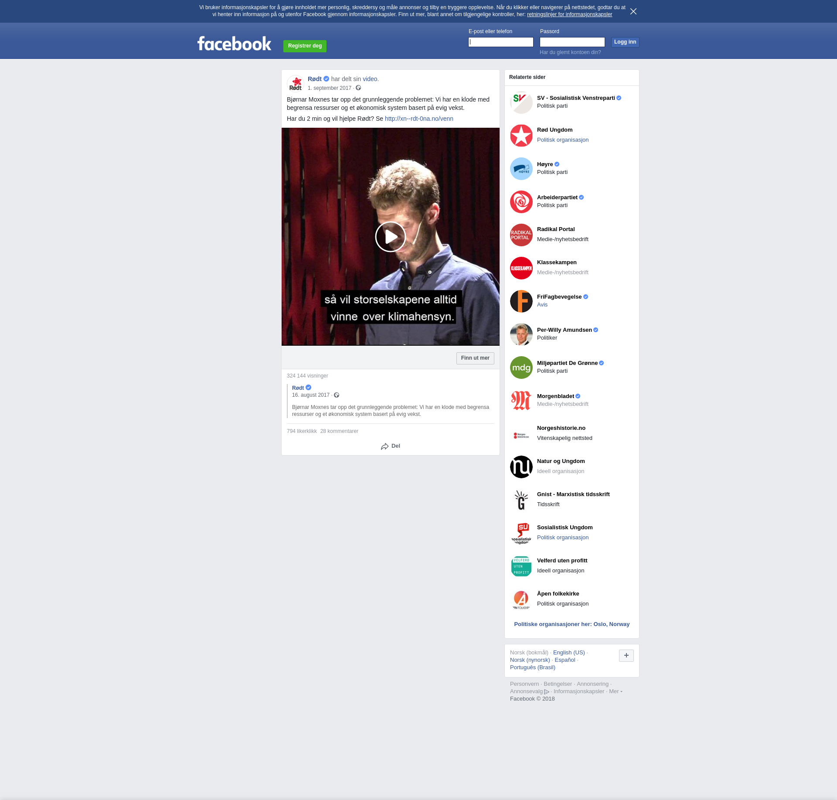This screenshot has width=837, height=800.
Task: Click the 28 kommentarer count
Action: (339, 431)
